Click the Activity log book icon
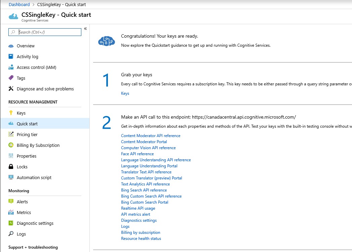 [11, 57]
